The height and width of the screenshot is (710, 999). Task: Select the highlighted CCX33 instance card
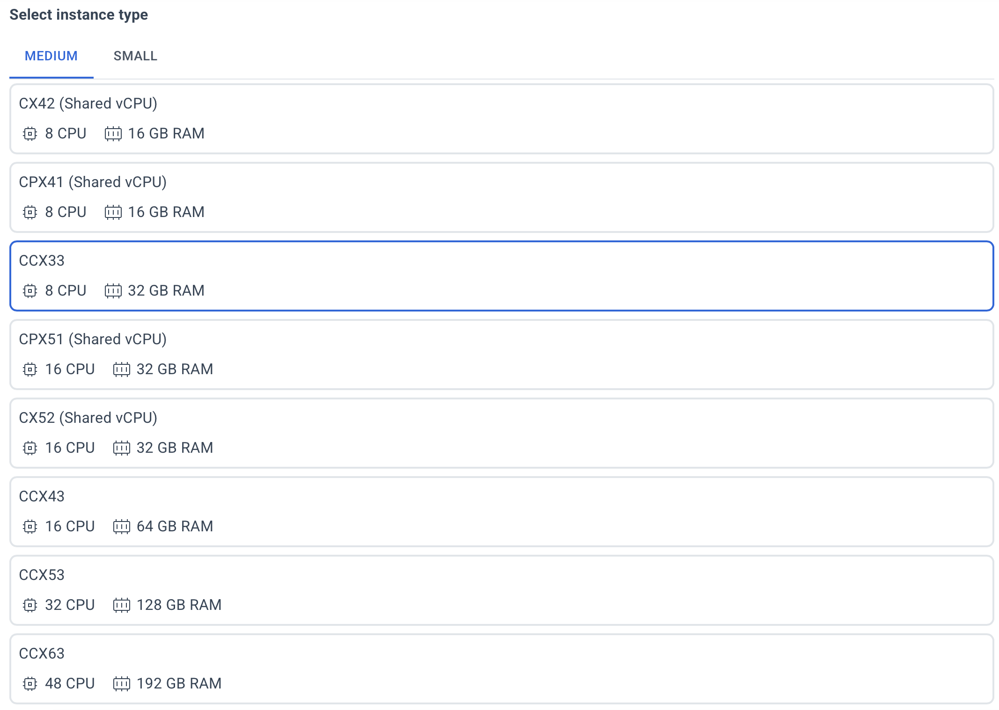point(501,276)
